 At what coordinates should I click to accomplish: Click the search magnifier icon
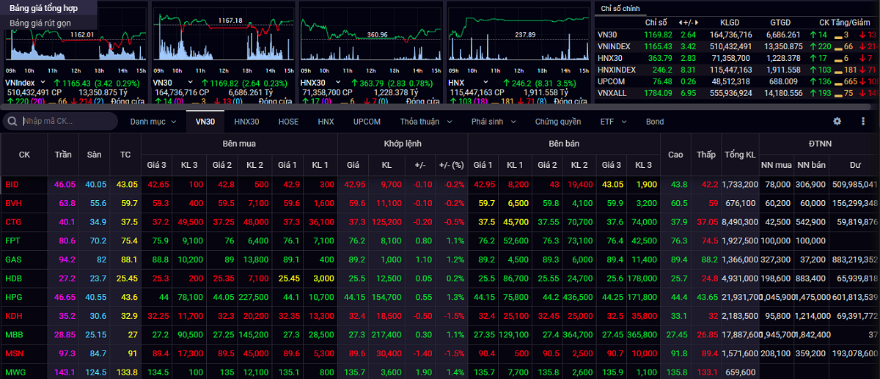[13, 122]
